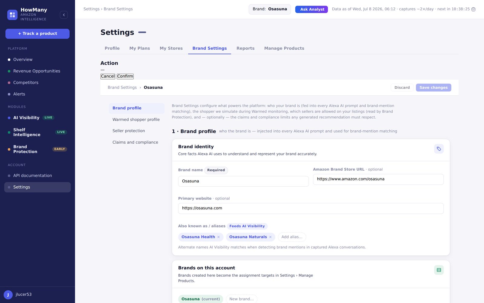Click the Feeds AI Visibility badge
The width and height of the screenshot is (484, 303).
coord(247,226)
